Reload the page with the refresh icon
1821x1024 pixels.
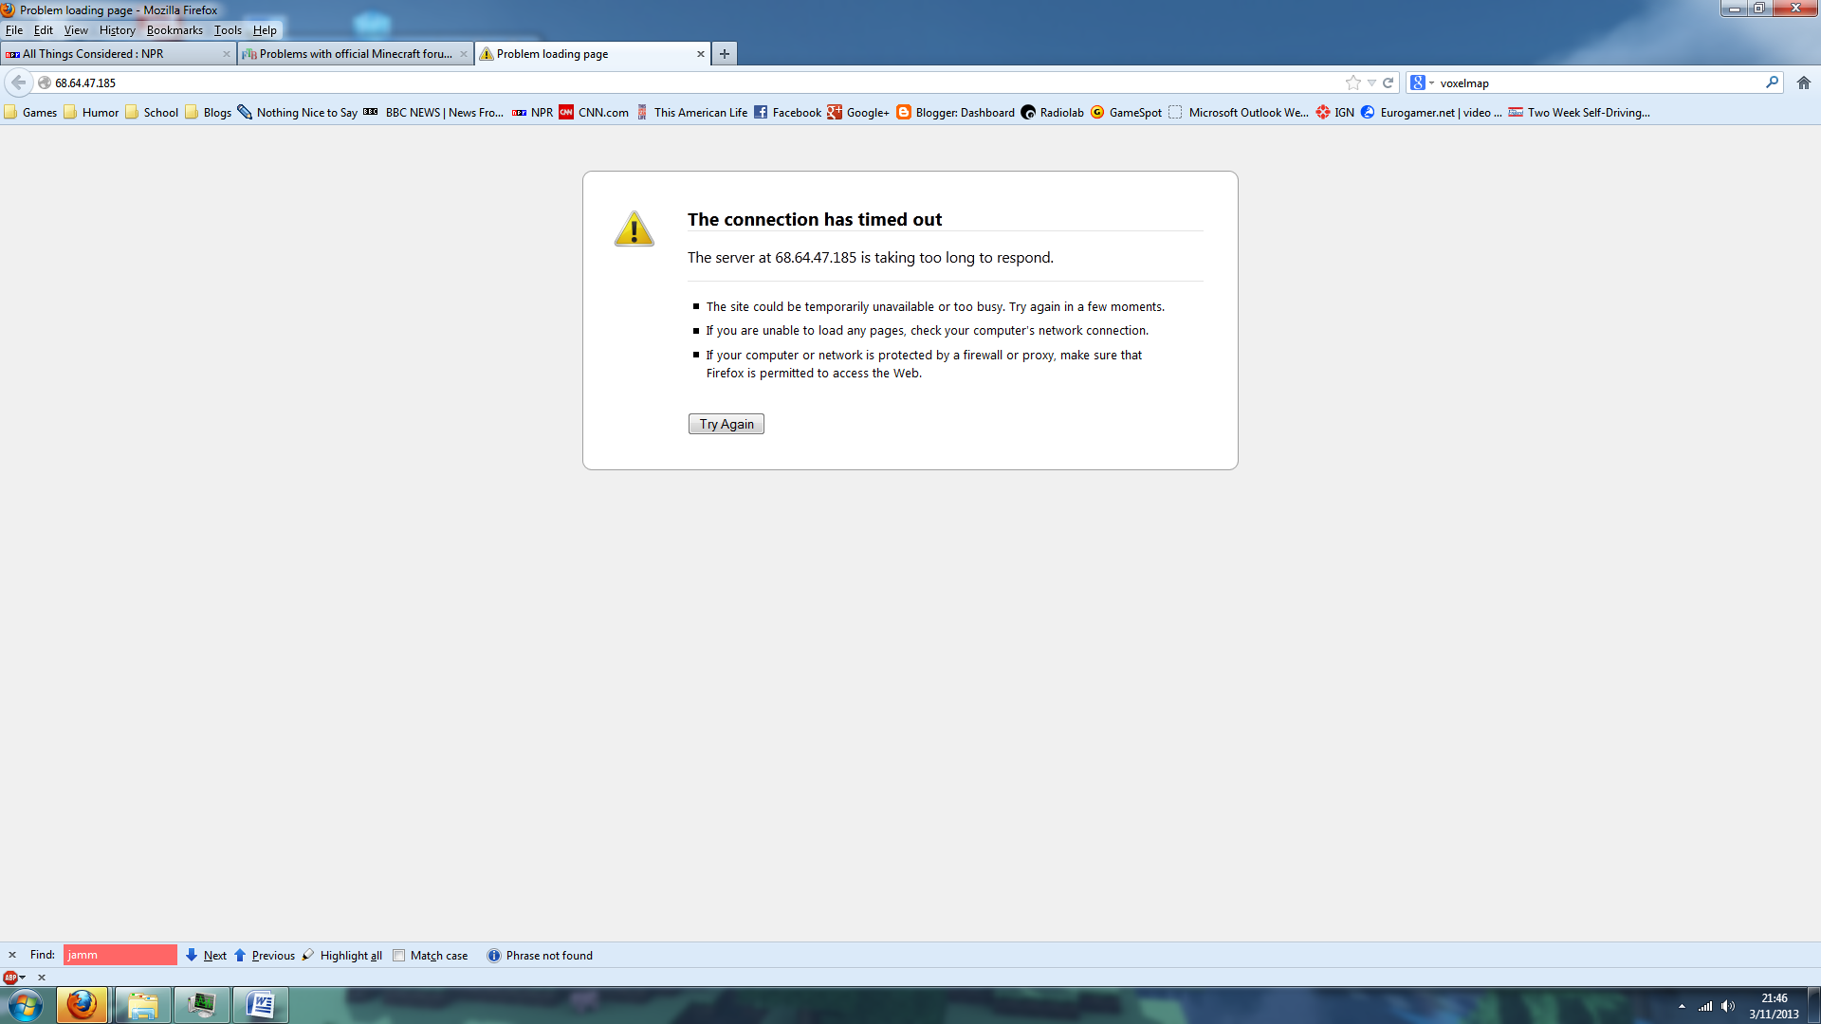[x=1388, y=82]
